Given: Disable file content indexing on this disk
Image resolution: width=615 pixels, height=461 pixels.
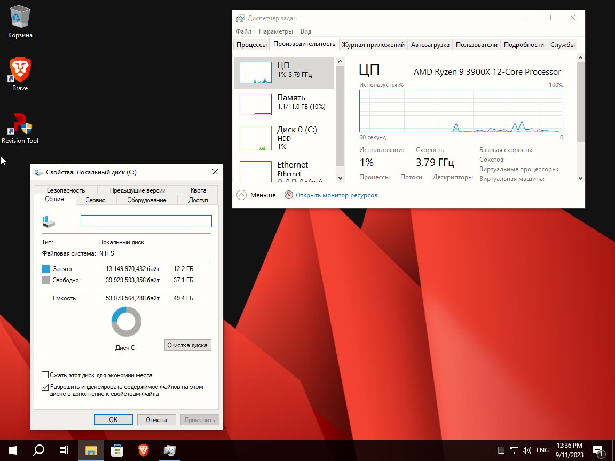Looking at the screenshot, I should click(x=45, y=387).
